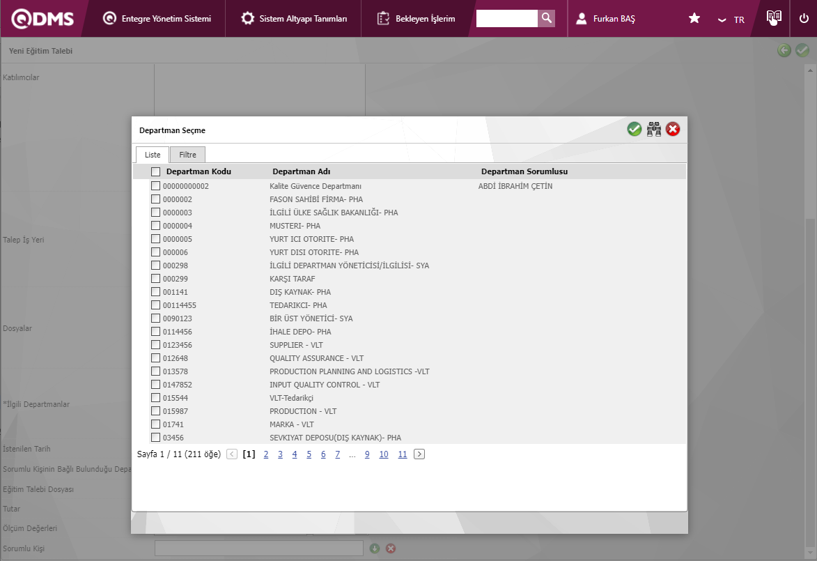Tick the checkbox for QUALITY ASSURANCE - VLT
The width and height of the screenshot is (817, 561).
155,358
